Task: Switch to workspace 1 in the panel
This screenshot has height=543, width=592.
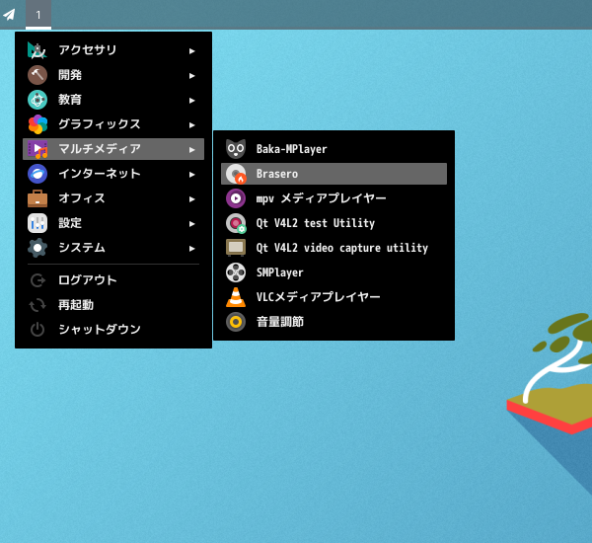Action: click(x=38, y=15)
